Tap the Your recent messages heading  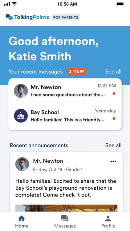[35, 72]
